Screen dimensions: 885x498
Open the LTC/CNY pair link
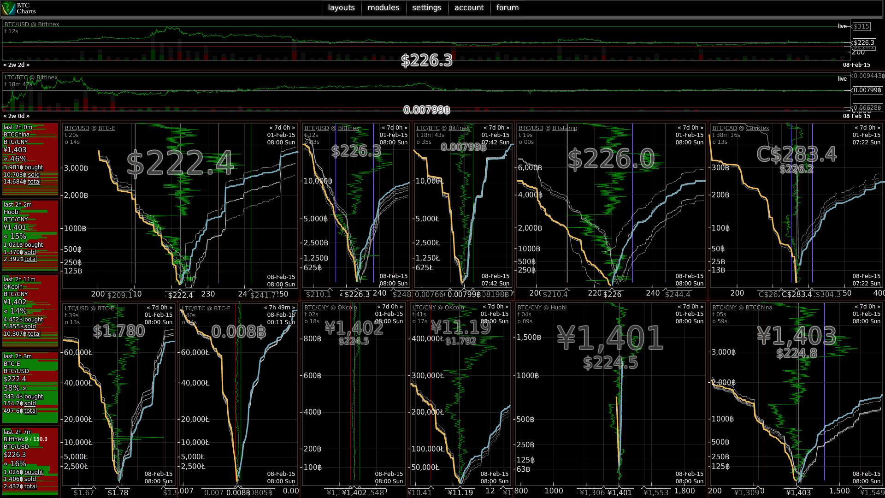pos(424,308)
